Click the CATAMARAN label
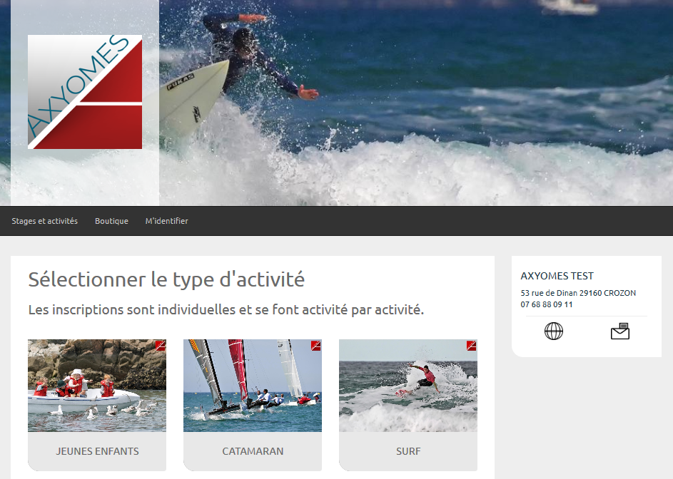This screenshot has width=673, height=479. coord(253,451)
